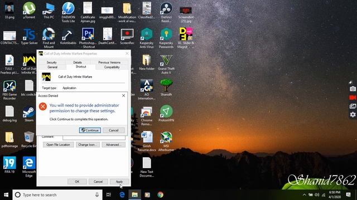
Task: Open the Windows Start menu
Action: pos(6,195)
